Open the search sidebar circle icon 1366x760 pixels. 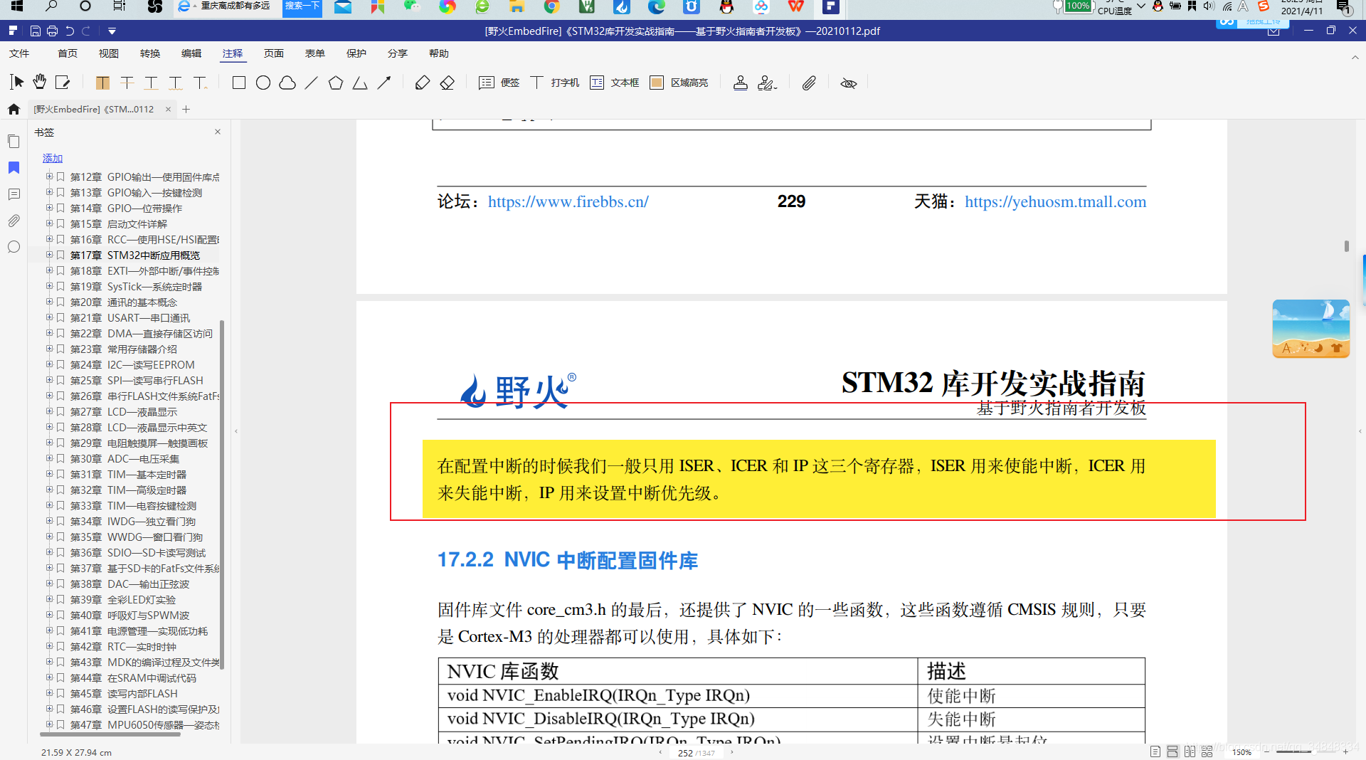point(14,247)
